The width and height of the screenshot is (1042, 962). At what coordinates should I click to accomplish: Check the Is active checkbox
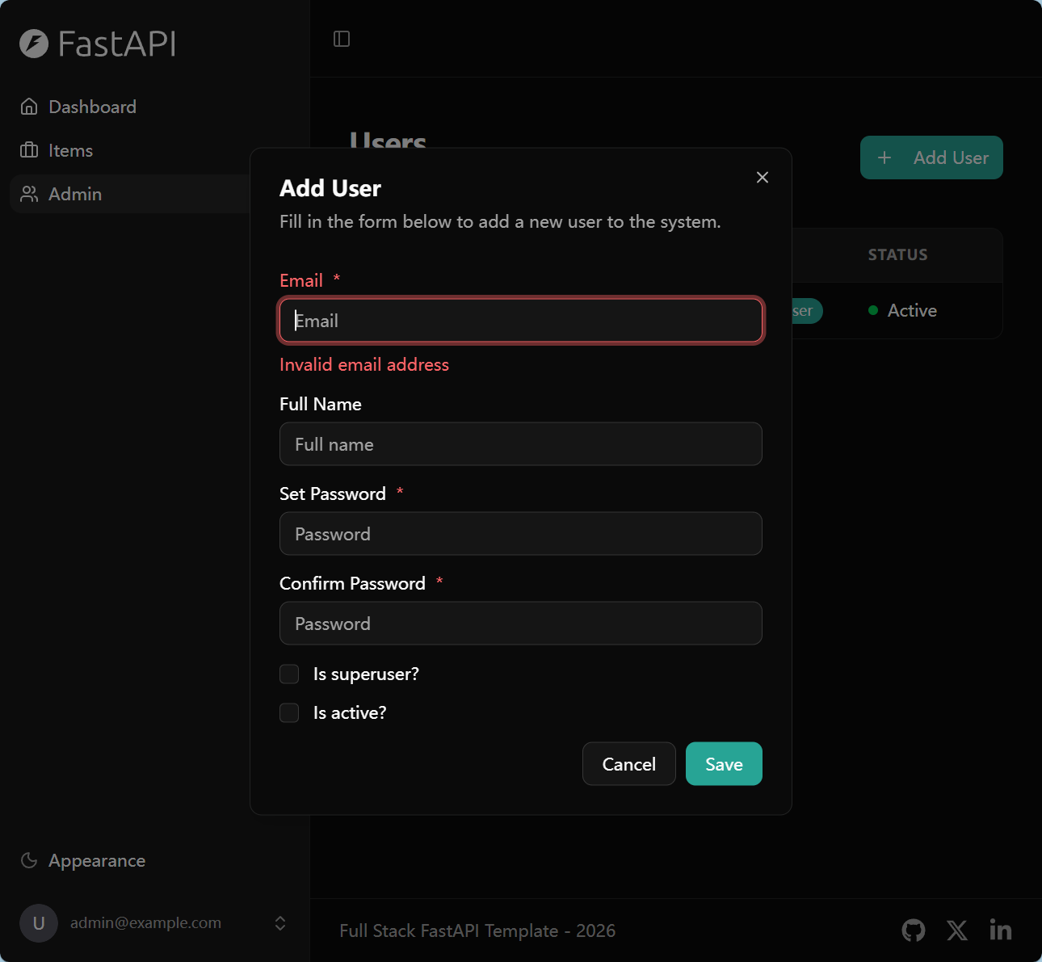click(x=289, y=712)
